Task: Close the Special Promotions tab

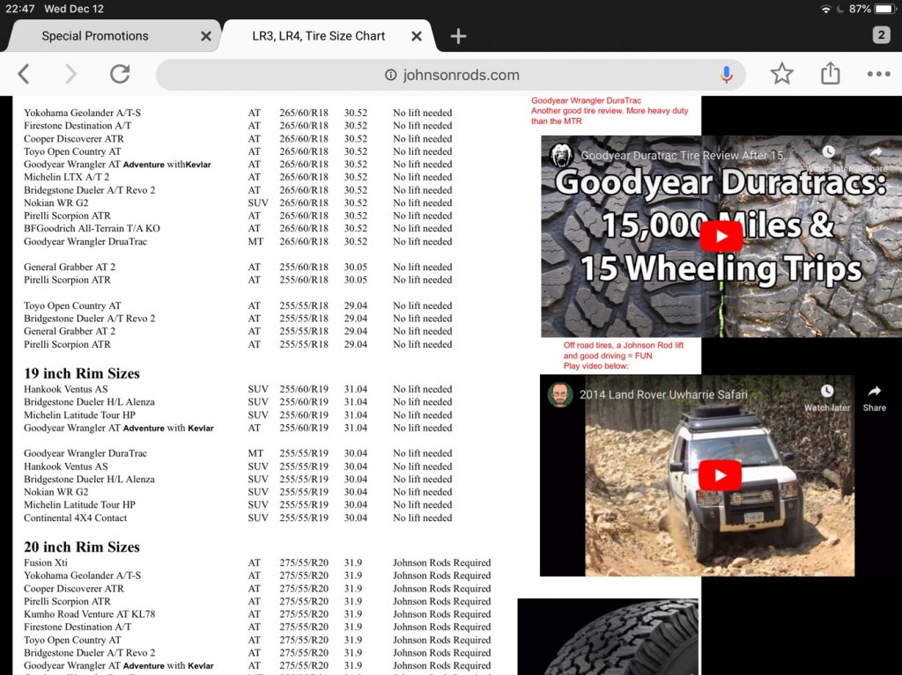Action: 206,36
